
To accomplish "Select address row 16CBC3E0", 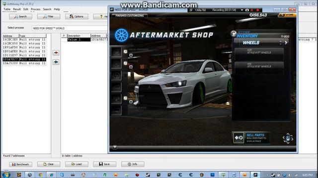I will click(x=24, y=40).
